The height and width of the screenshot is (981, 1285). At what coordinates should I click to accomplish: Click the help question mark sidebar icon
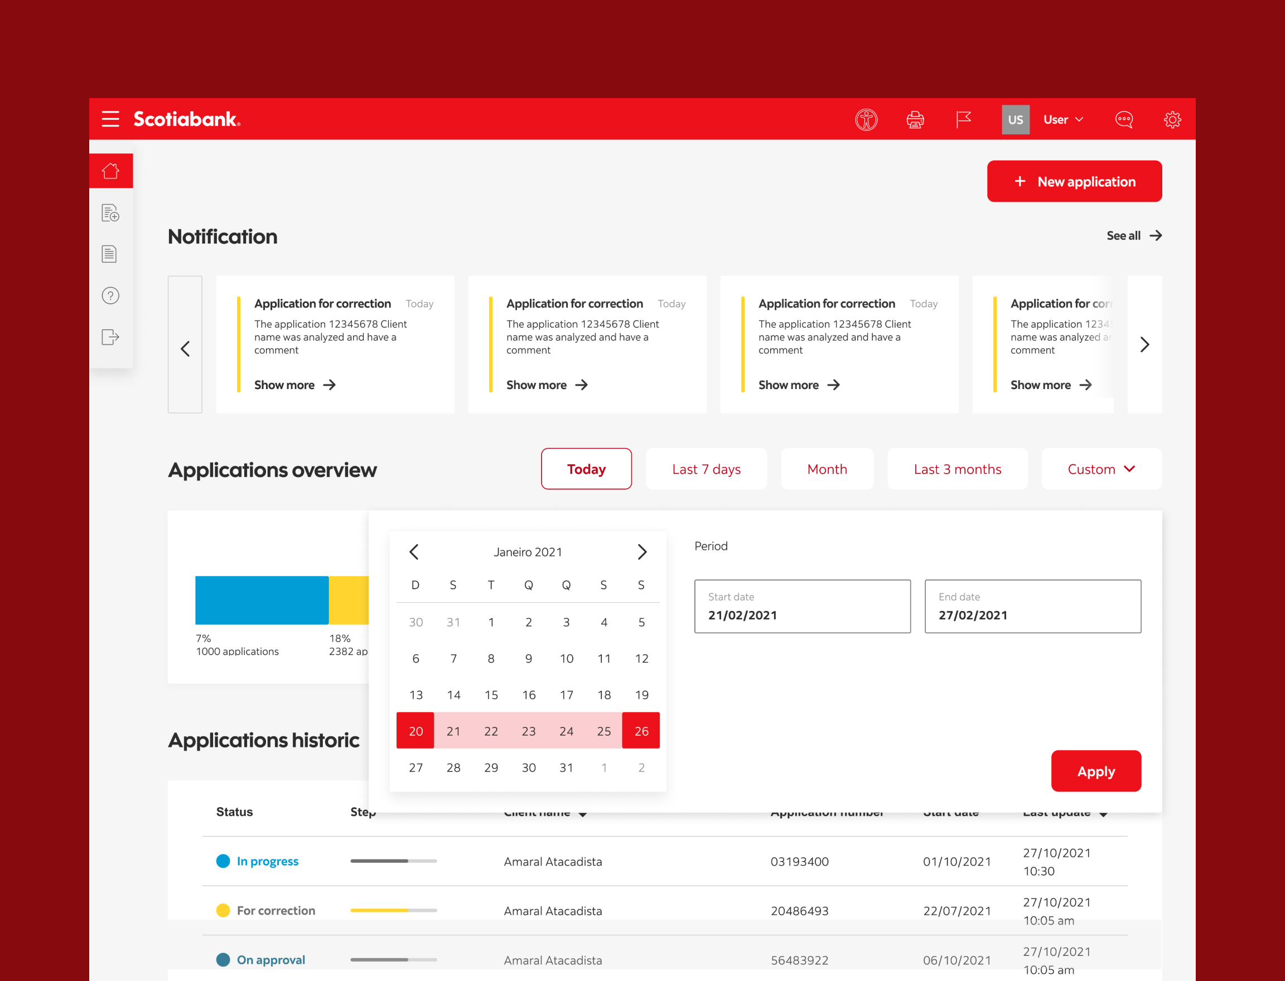pos(110,296)
